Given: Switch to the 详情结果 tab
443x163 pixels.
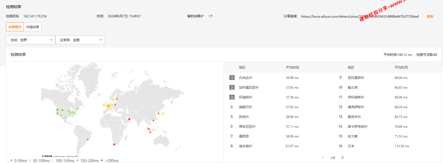Looking at the screenshot, I should click(x=33, y=27).
